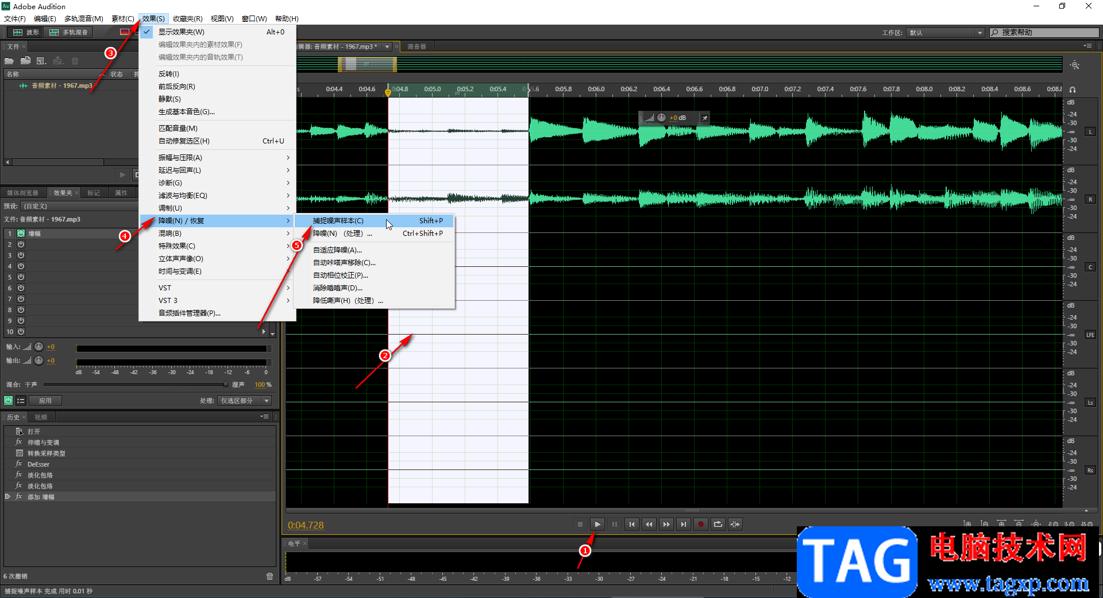Click the Import File icon in Files panel
1103x598 pixels.
[x=25, y=61]
